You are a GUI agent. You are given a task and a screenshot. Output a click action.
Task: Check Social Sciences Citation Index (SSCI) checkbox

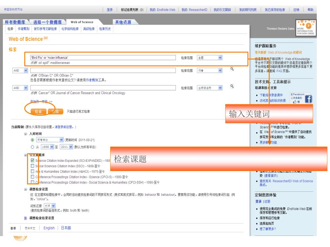point(33,166)
